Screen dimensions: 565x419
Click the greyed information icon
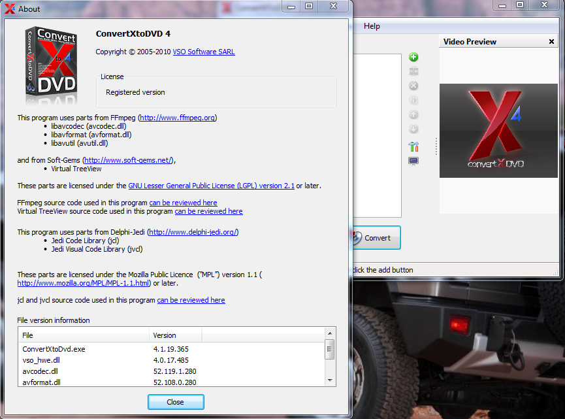click(x=413, y=100)
